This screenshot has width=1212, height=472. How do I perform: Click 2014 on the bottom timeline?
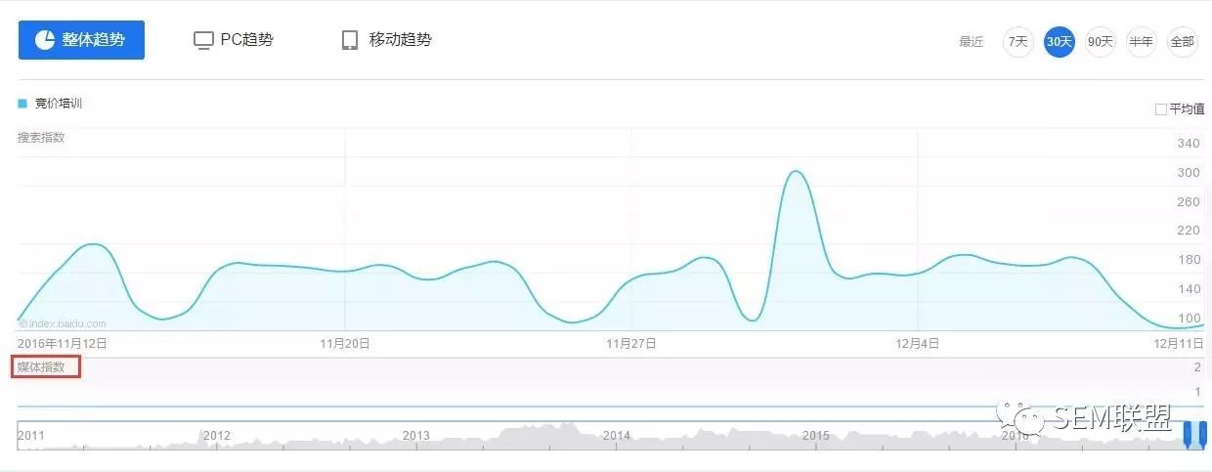(617, 436)
